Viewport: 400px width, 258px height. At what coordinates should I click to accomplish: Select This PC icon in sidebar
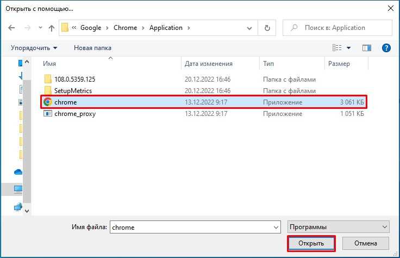(18, 189)
